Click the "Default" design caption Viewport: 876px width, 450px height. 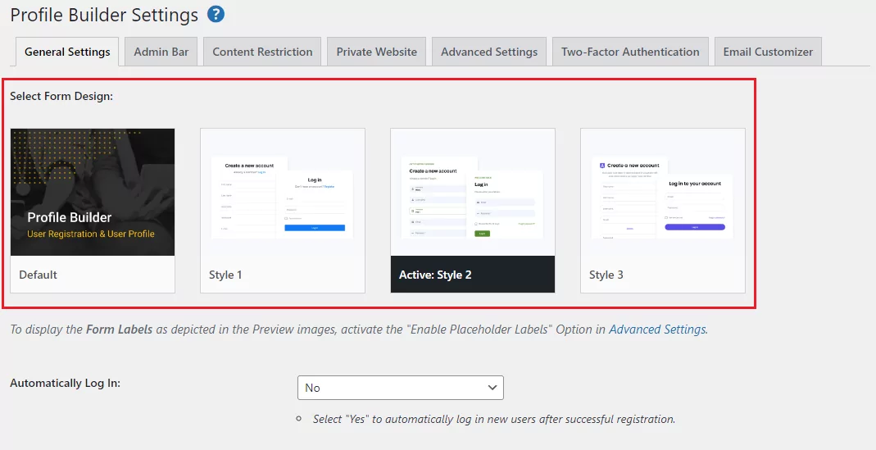(x=39, y=275)
